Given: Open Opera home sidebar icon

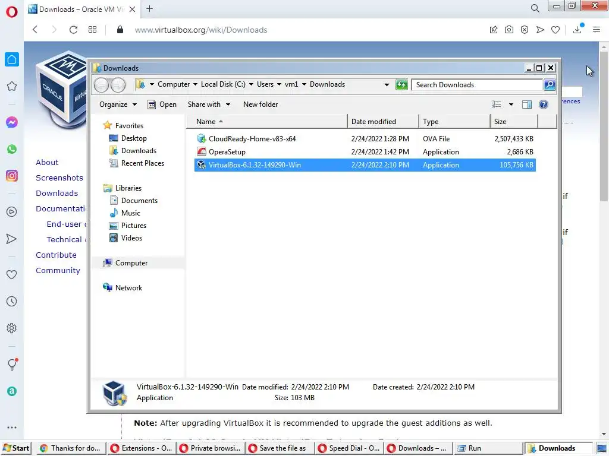Looking at the screenshot, I should (x=12, y=59).
